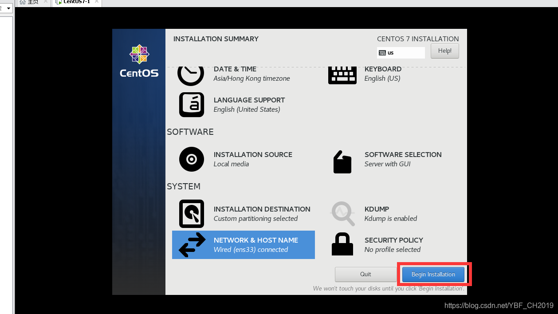Click the Keyboard layout icon
This screenshot has height=314, width=558.
[342, 75]
